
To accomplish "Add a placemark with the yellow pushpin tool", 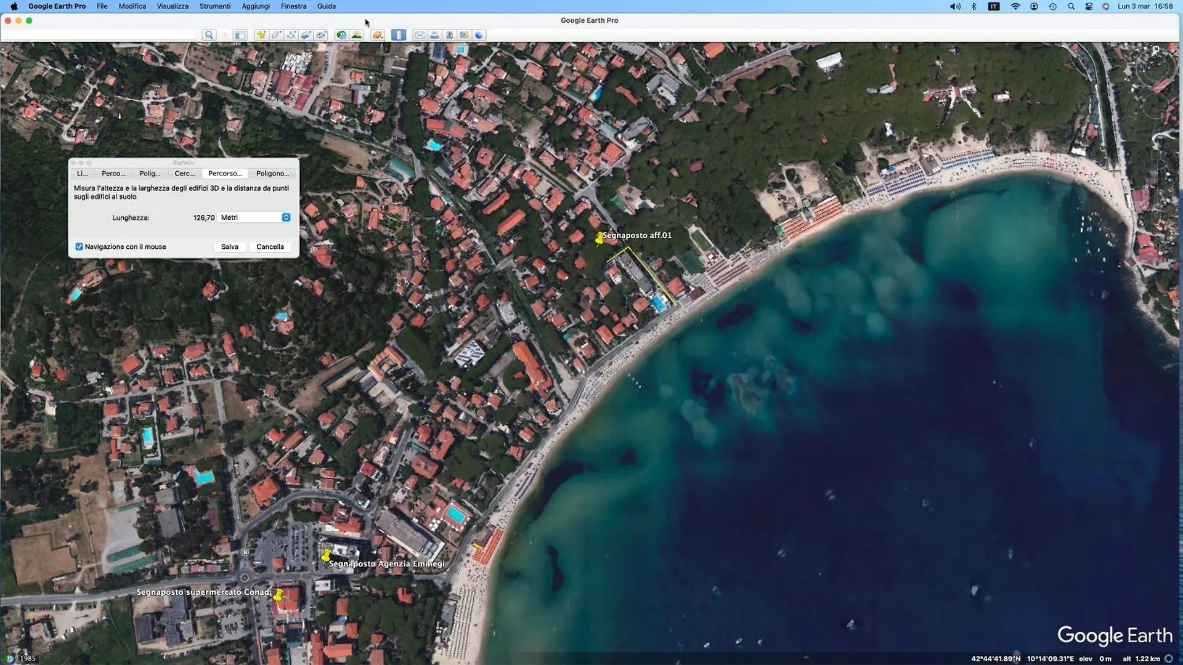I will 261,35.
